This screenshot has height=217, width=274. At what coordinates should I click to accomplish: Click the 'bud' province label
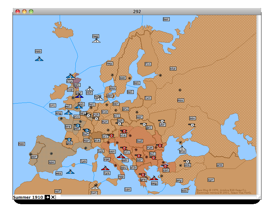pyautogui.click(x=140, y=141)
